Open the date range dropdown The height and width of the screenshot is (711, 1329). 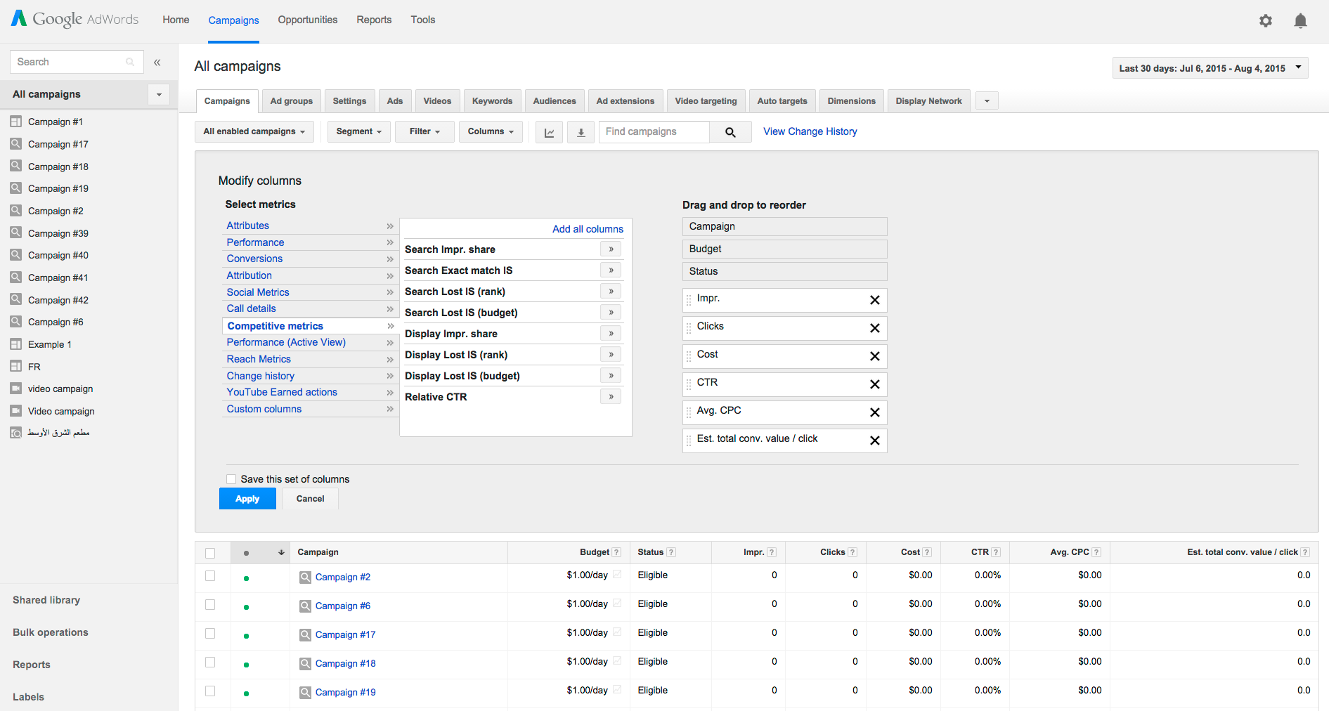pyautogui.click(x=1210, y=68)
